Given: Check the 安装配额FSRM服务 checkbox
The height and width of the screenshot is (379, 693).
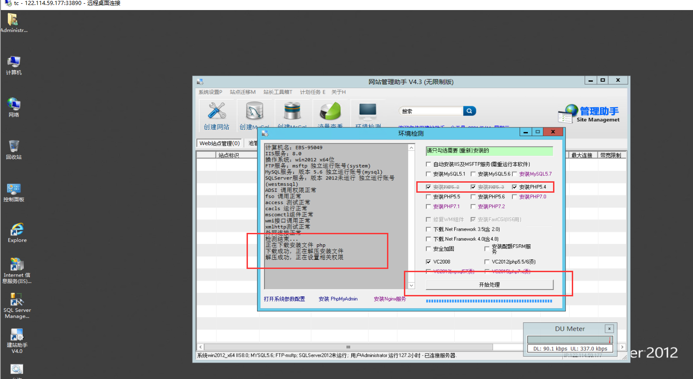Looking at the screenshot, I should click(x=487, y=249).
